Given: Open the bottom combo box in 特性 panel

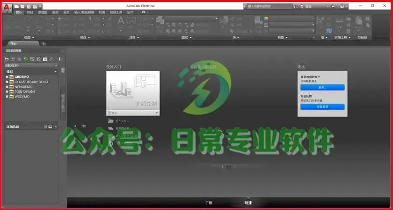Looking at the screenshot, I should pos(292,31).
